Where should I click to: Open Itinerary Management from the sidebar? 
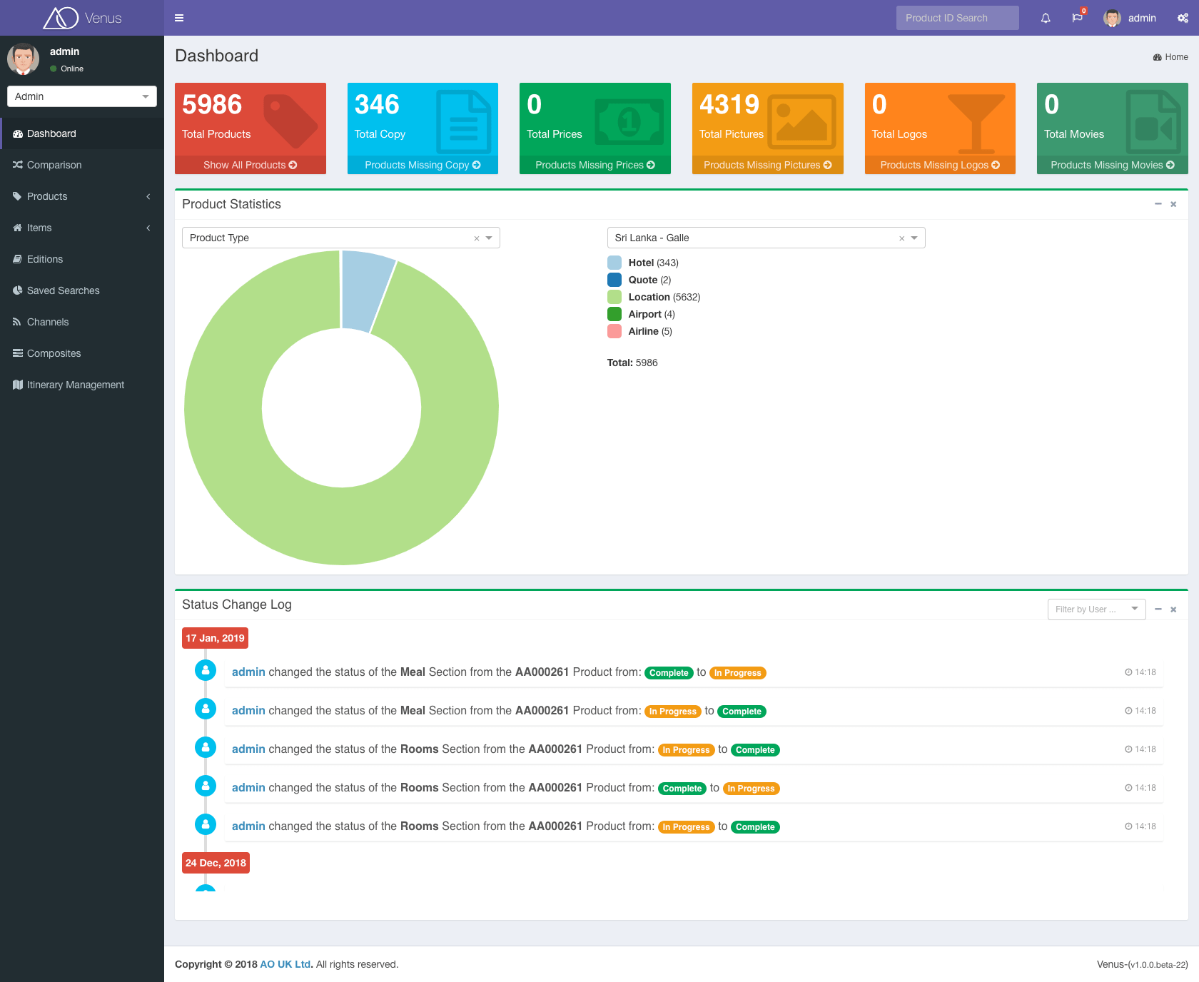[82, 385]
